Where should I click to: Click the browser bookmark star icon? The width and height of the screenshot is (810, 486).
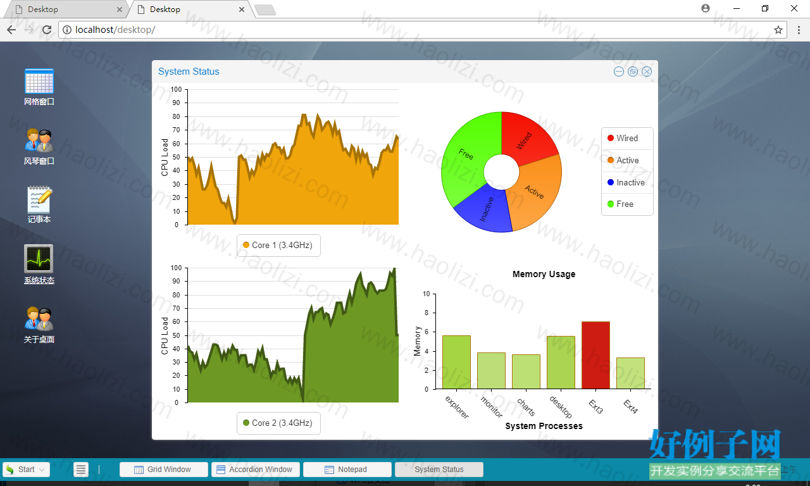778,30
